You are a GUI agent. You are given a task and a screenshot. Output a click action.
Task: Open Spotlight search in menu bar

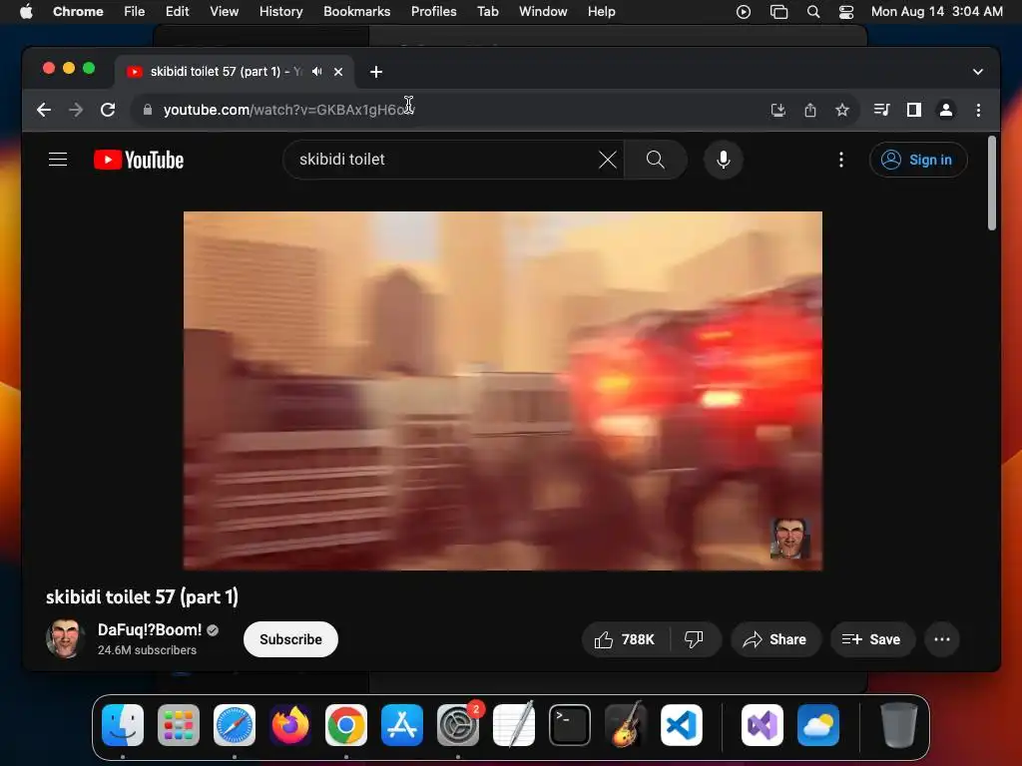pyautogui.click(x=812, y=12)
